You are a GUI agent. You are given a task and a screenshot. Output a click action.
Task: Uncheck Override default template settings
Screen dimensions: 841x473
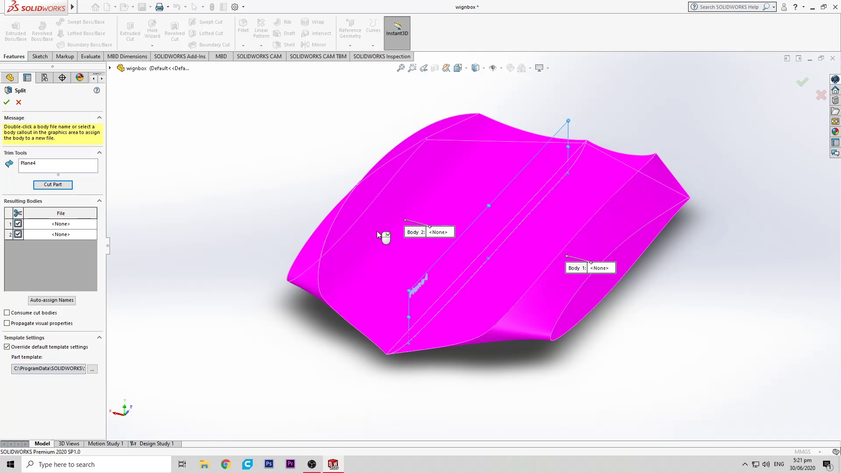click(x=7, y=347)
